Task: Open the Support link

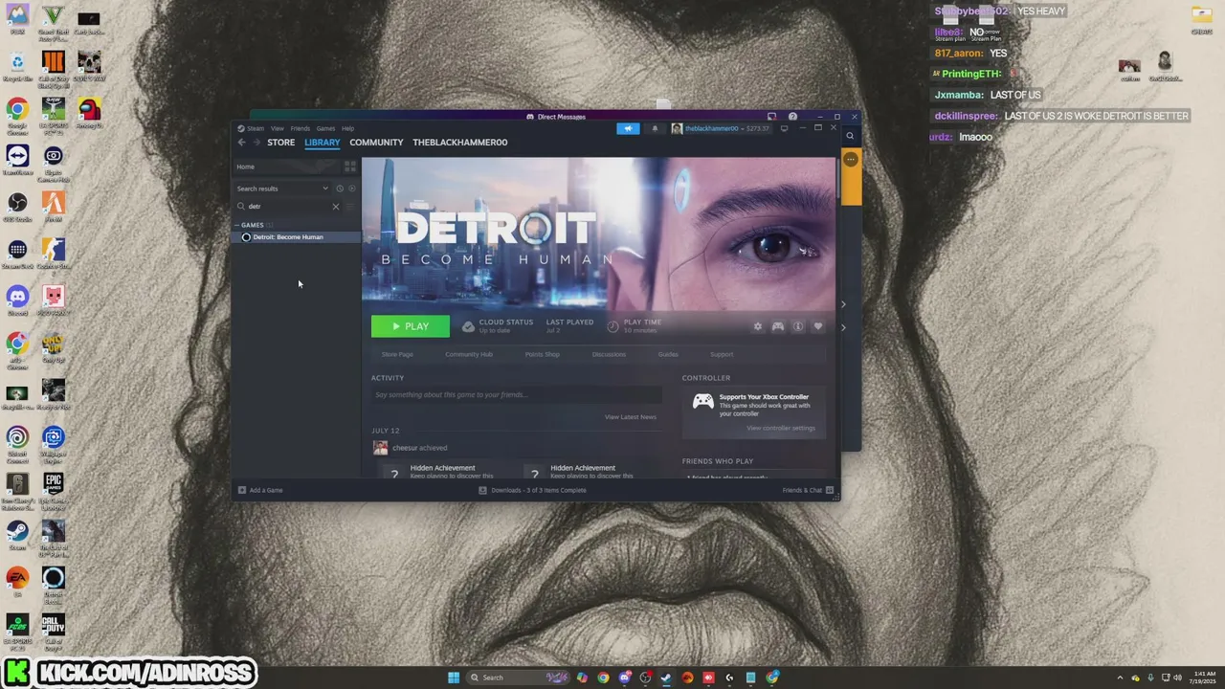Action: coord(722,354)
